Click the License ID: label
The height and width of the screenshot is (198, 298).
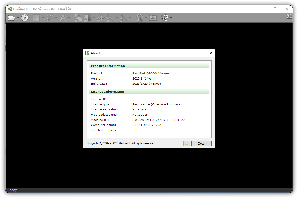[x=99, y=99]
